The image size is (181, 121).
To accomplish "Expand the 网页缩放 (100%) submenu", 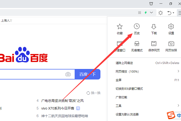I will tap(178, 71).
